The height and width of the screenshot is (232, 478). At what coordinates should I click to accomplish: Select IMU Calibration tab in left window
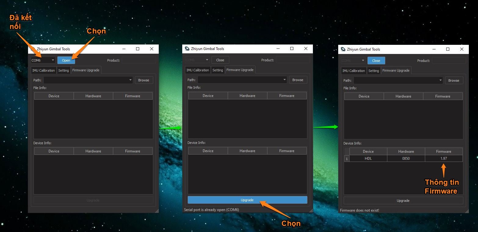click(44, 70)
